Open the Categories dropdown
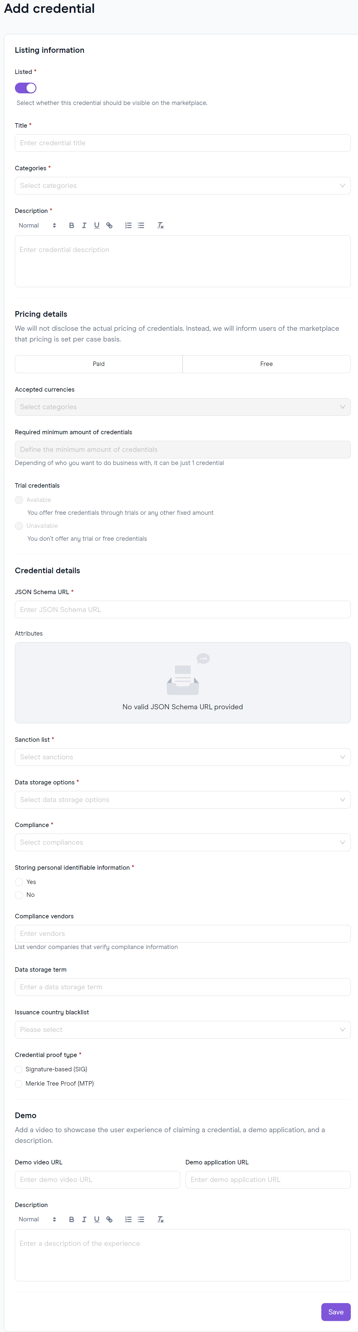This screenshot has width=358, height=1332. pos(183,186)
